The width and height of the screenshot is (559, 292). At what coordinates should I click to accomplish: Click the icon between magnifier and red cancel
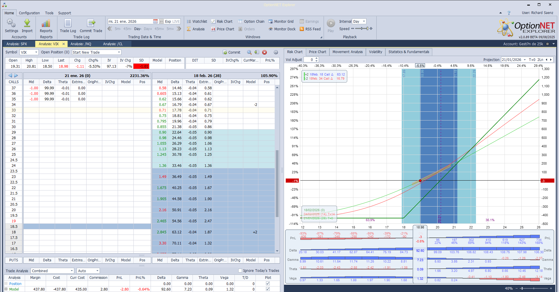pyautogui.click(x=257, y=52)
